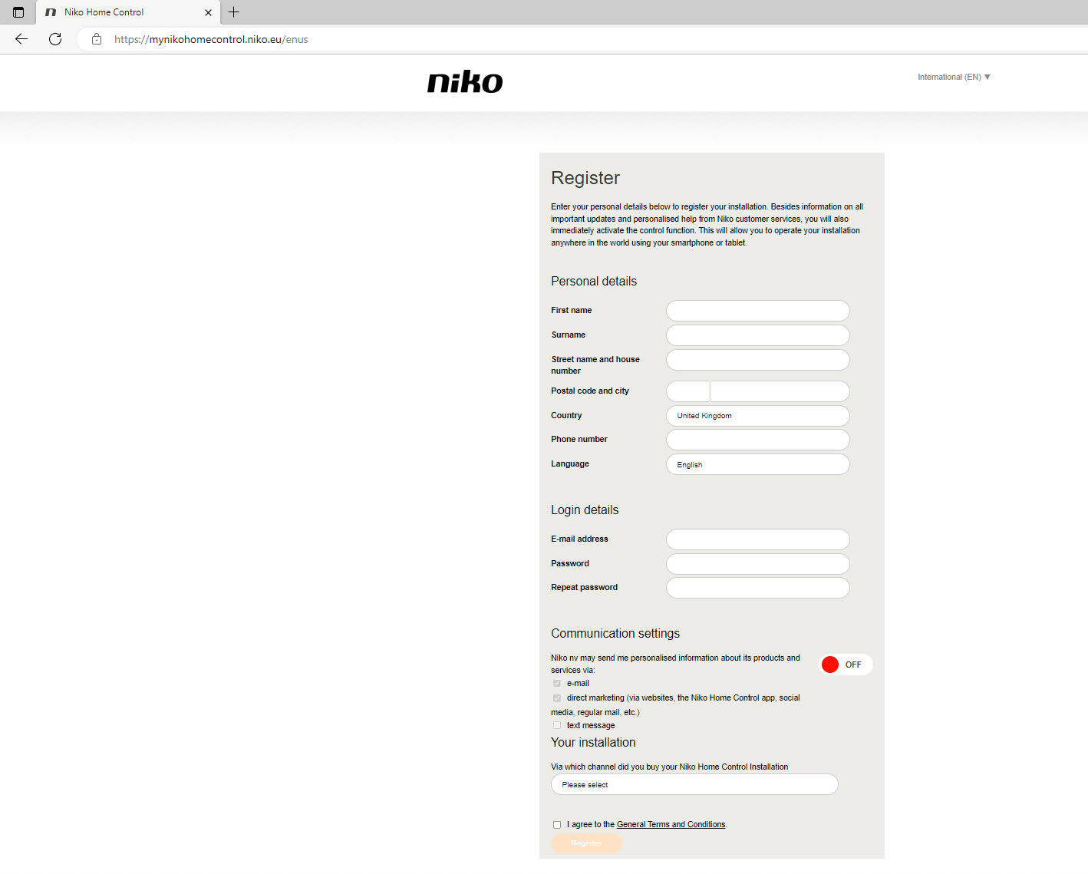Click the Niko logo at page top
The height and width of the screenshot is (874, 1088).
coord(465,81)
